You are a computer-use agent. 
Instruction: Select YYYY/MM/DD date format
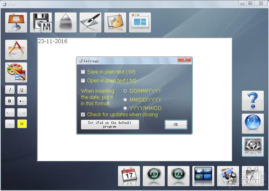tap(125, 108)
